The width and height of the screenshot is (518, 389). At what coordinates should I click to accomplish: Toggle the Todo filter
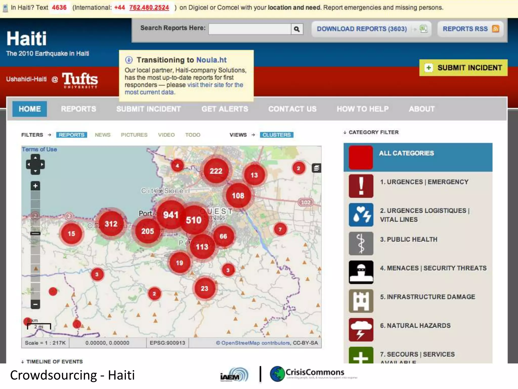193,135
